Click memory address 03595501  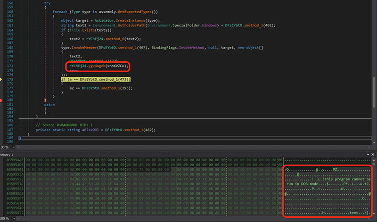[15, 170]
